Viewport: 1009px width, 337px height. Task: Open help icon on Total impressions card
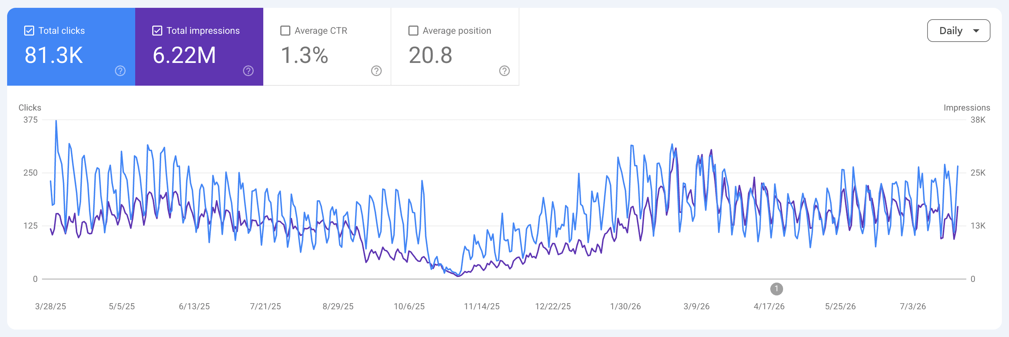pos(248,71)
